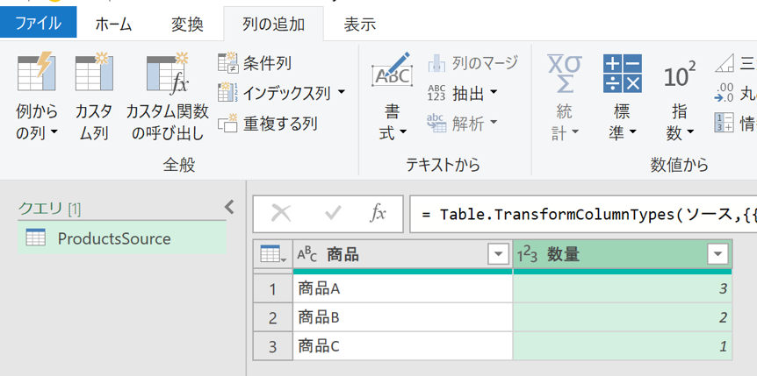Screen dimensions: 757x376
Task: Switch to the 表示 tab
Action: pyautogui.click(x=360, y=25)
